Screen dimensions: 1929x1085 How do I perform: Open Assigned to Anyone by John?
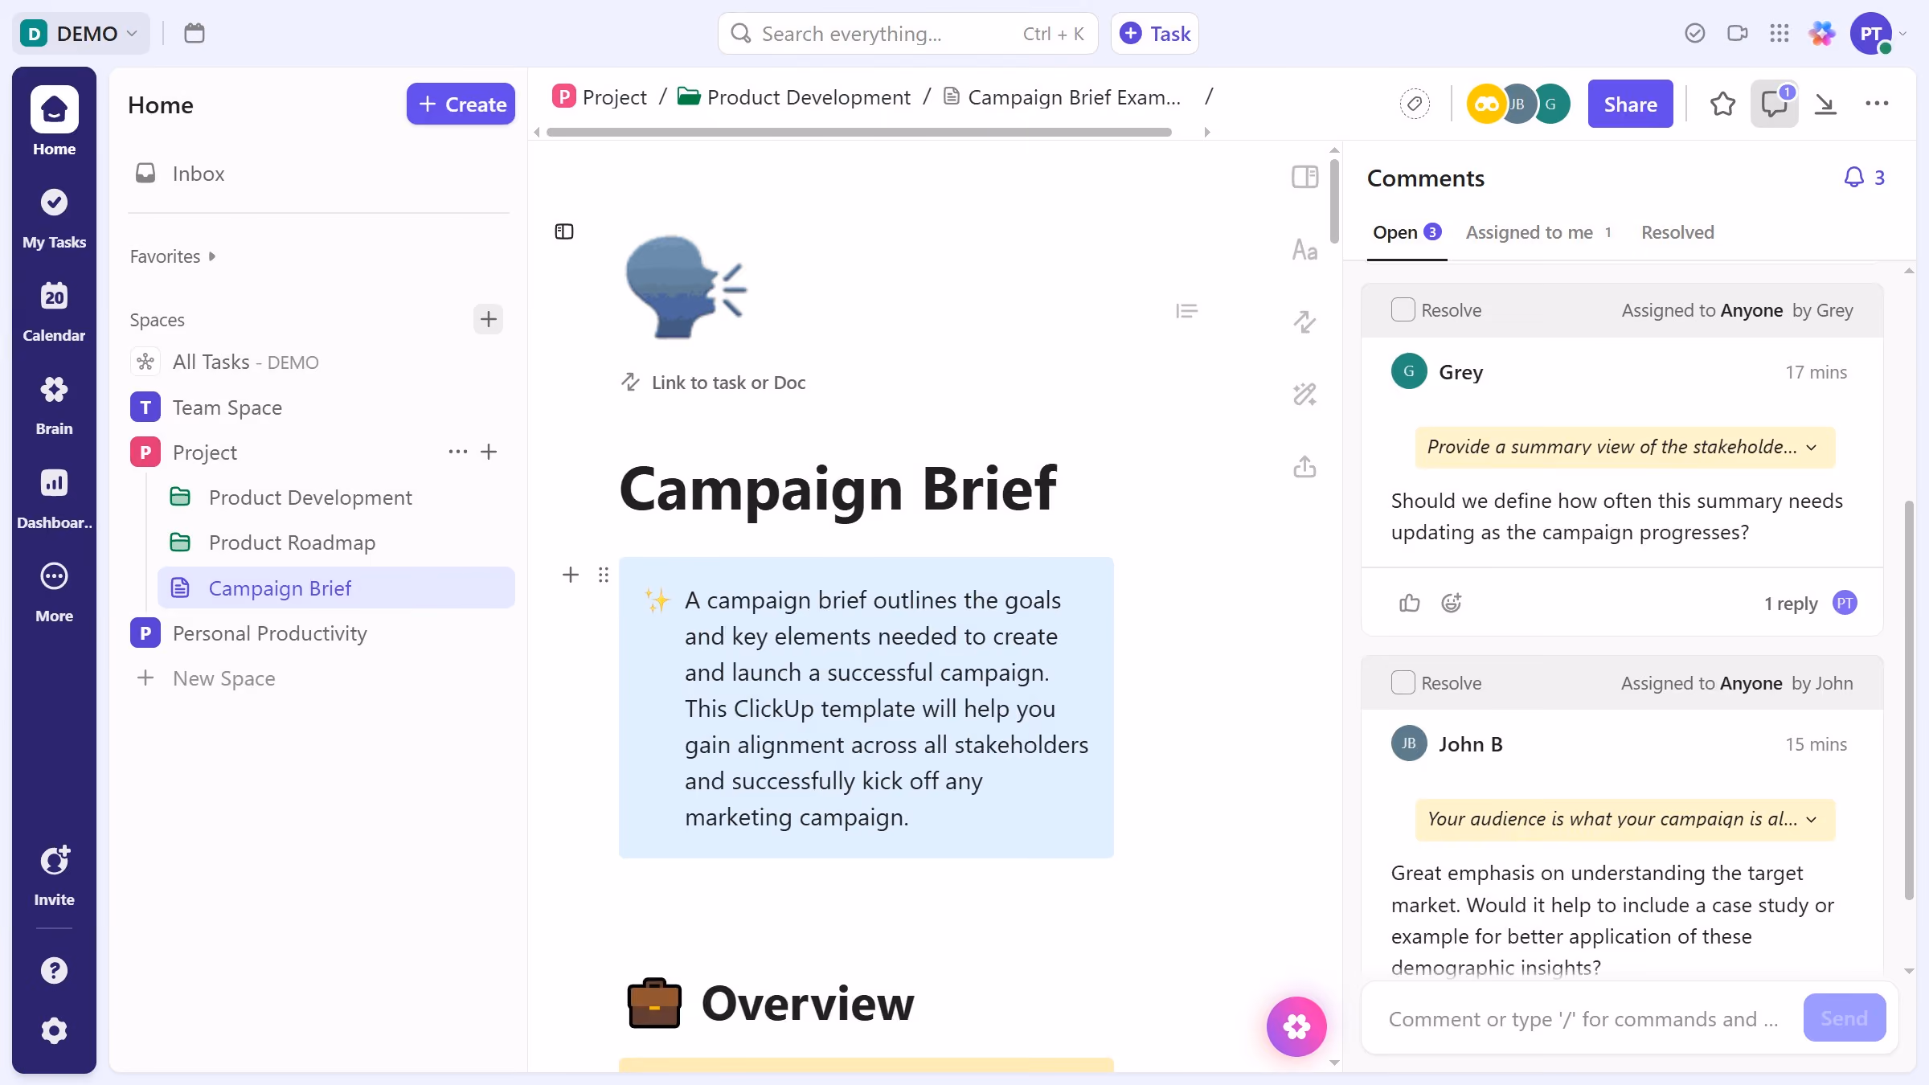pos(1737,683)
